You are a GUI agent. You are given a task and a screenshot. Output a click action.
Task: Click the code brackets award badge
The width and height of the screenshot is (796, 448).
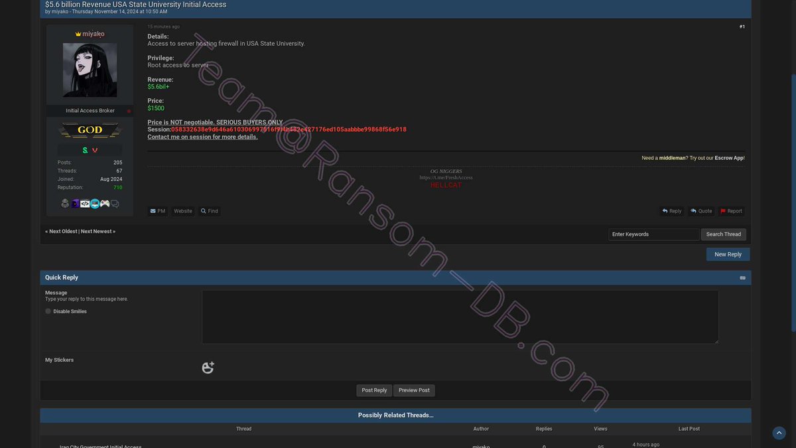click(85, 204)
